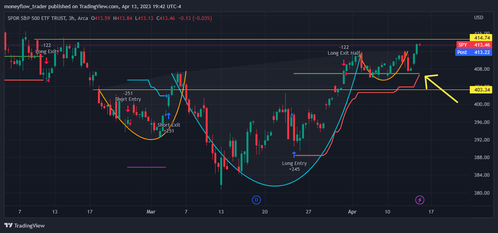498x233 pixels.
Task: Click the 27 date on time axis
Action: [309, 211]
